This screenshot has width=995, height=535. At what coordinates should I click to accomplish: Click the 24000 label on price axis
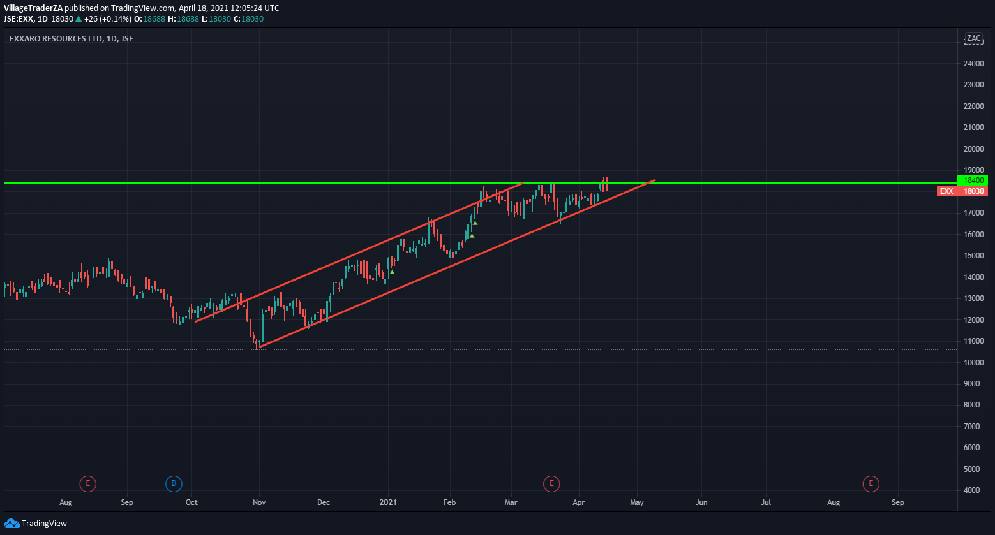point(973,64)
